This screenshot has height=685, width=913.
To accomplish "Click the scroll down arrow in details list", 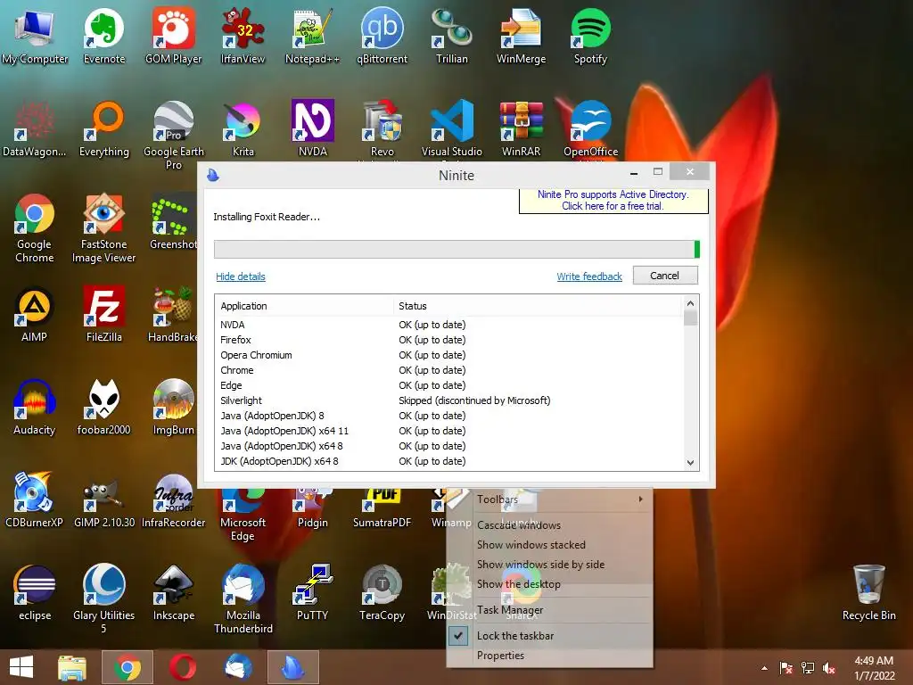I will pyautogui.click(x=690, y=463).
